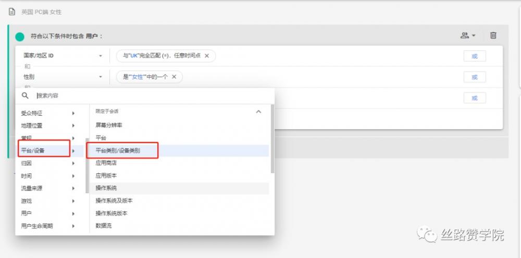Expand the 地理位置 category
Image resolution: width=521 pixels, height=258 pixels.
[48, 126]
